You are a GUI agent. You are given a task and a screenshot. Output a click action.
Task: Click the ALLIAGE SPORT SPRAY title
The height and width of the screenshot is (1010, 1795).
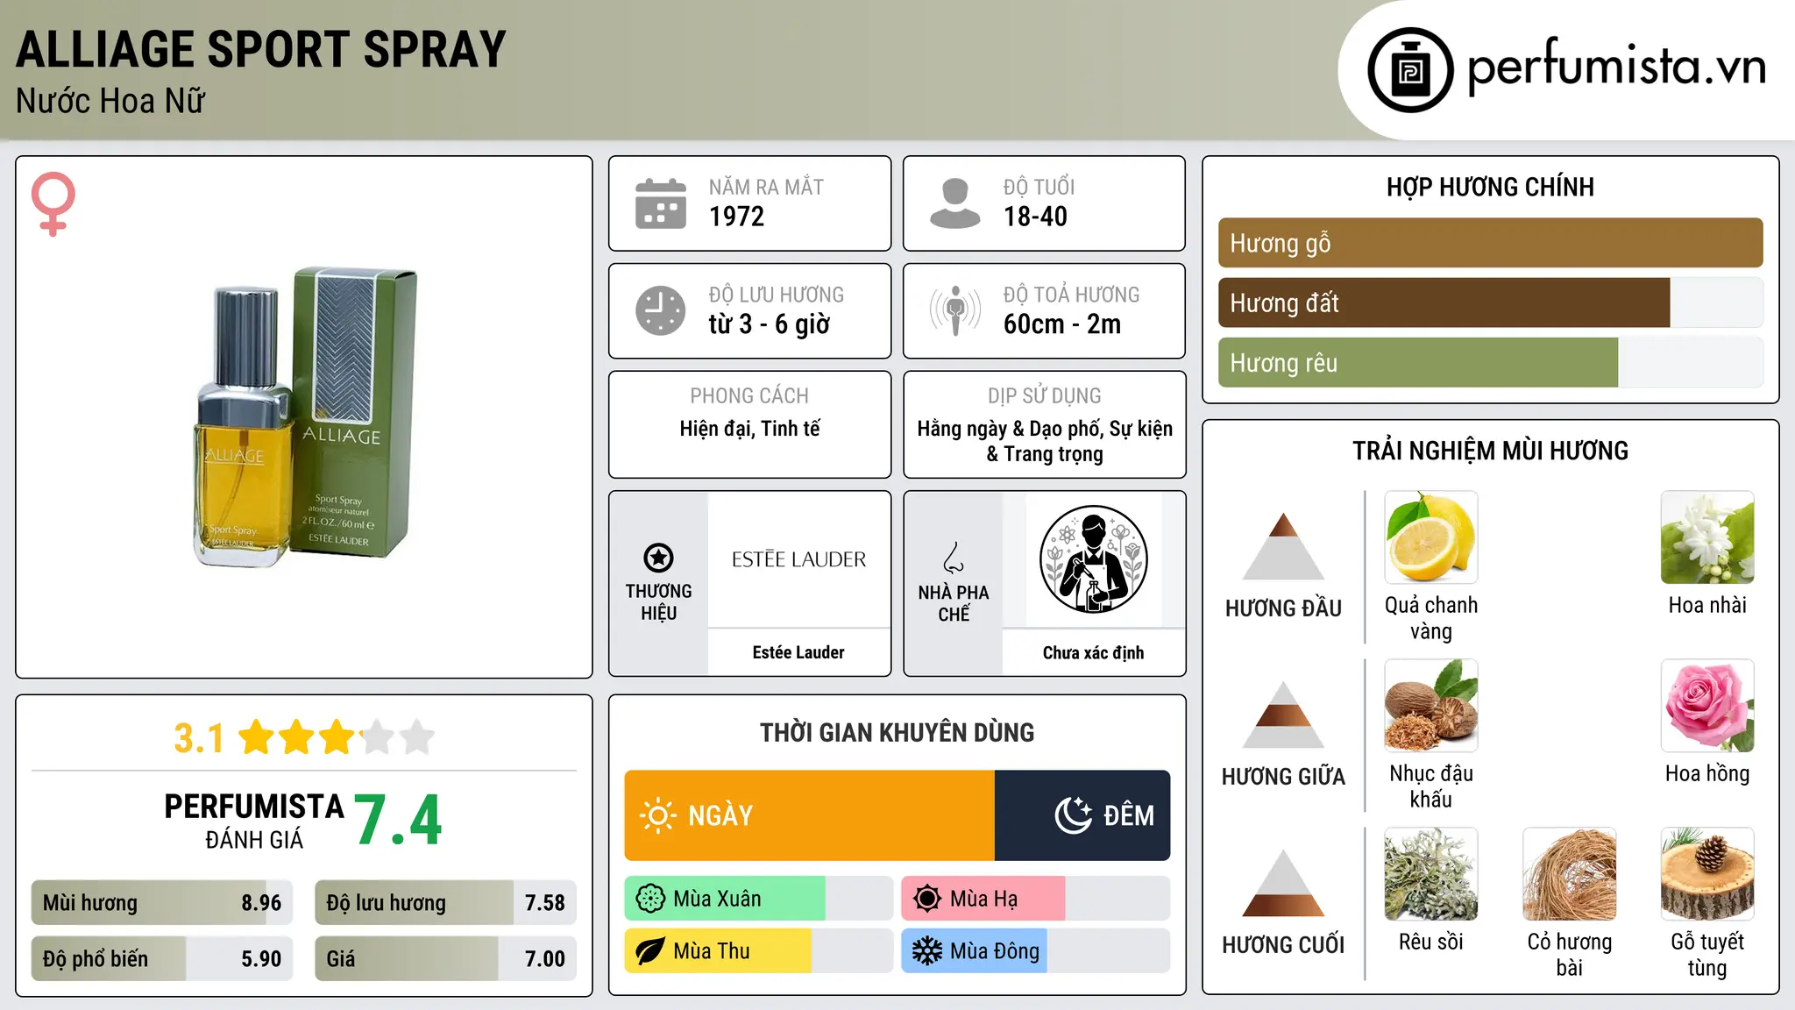point(261,49)
